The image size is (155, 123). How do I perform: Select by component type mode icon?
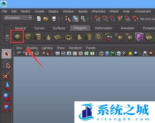point(83,19)
